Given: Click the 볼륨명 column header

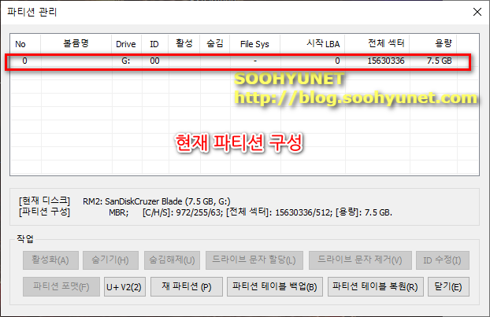Looking at the screenshot, I should [76, 44].
